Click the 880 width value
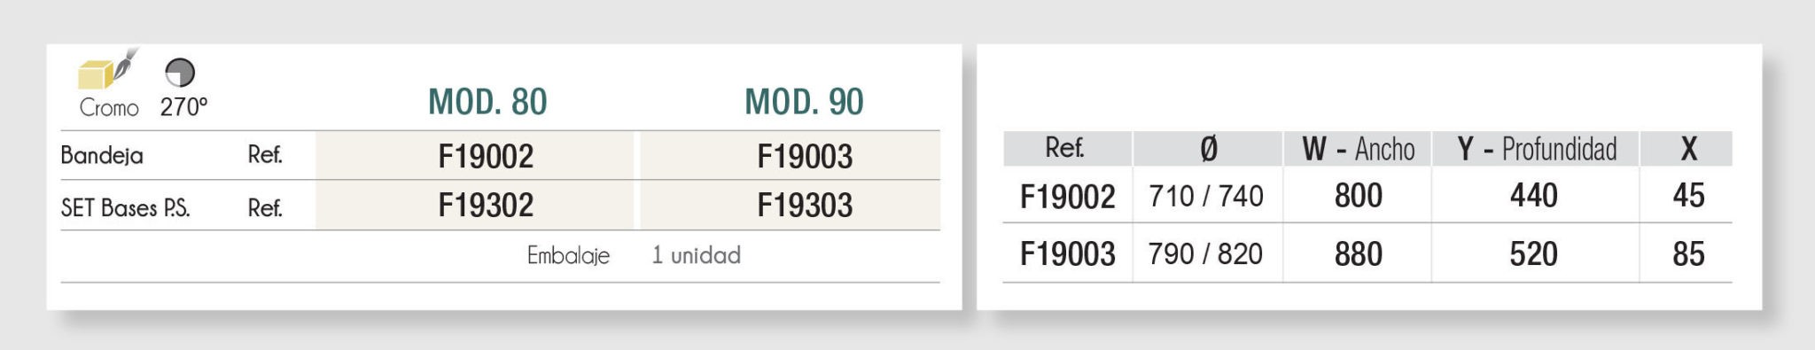 (x=1358, y=254)
